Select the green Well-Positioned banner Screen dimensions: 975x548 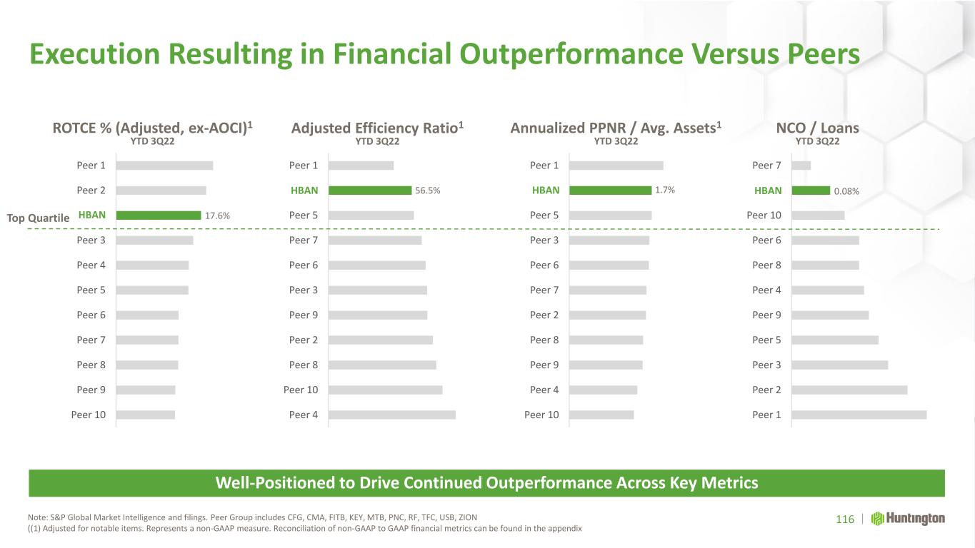[487, 483]
